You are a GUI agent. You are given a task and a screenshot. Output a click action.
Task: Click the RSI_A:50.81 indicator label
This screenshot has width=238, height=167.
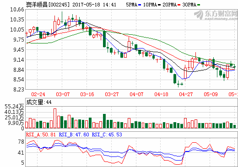[41, 135]
